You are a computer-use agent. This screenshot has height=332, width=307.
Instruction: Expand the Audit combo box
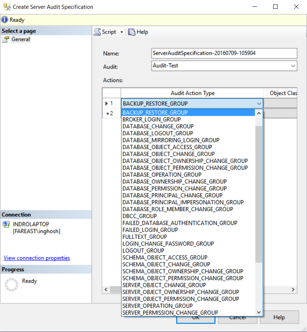tap(293, 66)
